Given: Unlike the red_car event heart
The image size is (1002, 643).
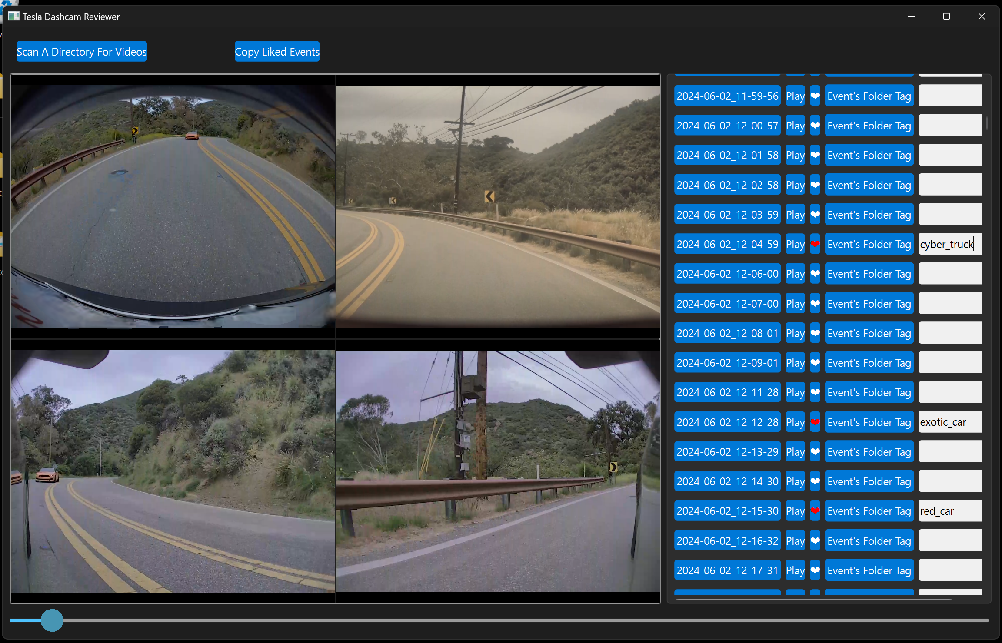Looking at the screenshot, I should pyautogui.click(x=815, y=511).
